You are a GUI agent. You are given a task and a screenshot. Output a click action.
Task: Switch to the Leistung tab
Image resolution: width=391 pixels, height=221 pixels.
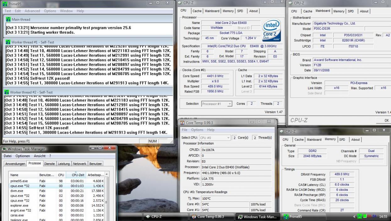[64, 163]
